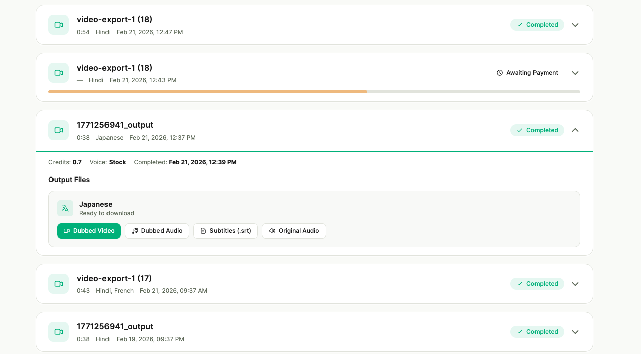Download the Subtitles (.srt) file
The height and width of the screenshot is (354, 641).
[x=226, y=230]
